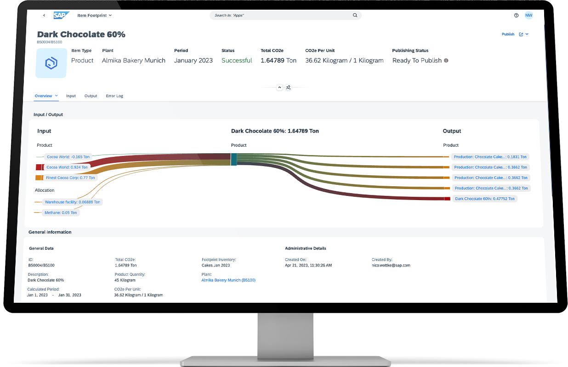Open the help question mark icon
568x367 pixels.
pos(516,16)
